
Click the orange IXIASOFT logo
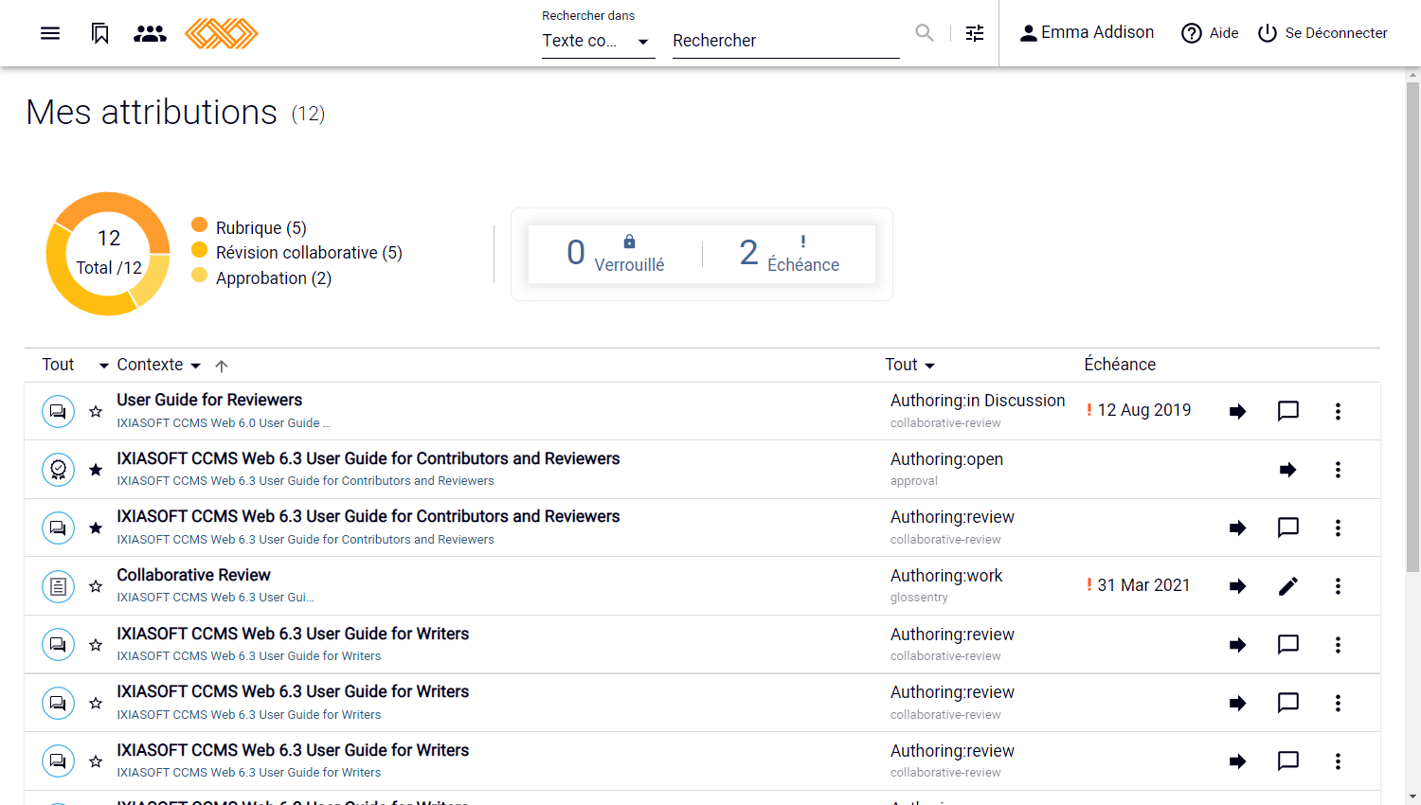click(x=221, y=33)
